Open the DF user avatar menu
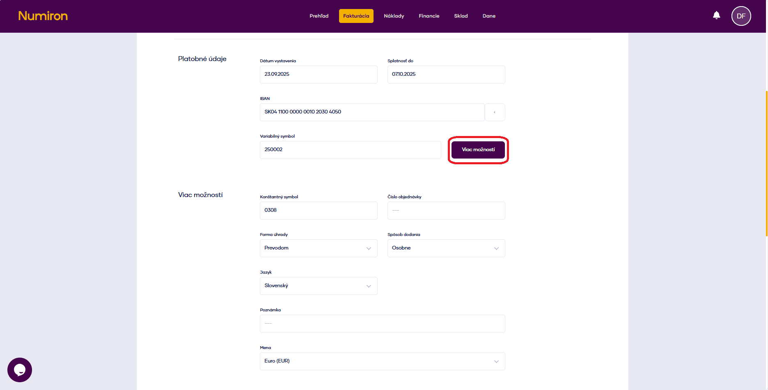Image resolution: width=768 pixels, height=390 pixels. [x=740, y=16]
